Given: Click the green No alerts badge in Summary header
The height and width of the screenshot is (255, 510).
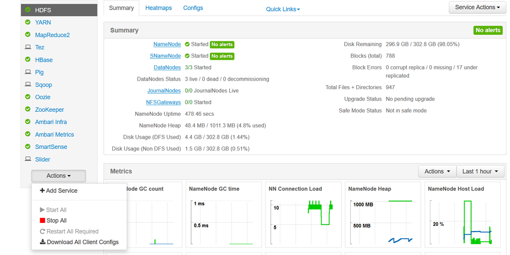Looking at the screenshot, I should pos(488,30).
